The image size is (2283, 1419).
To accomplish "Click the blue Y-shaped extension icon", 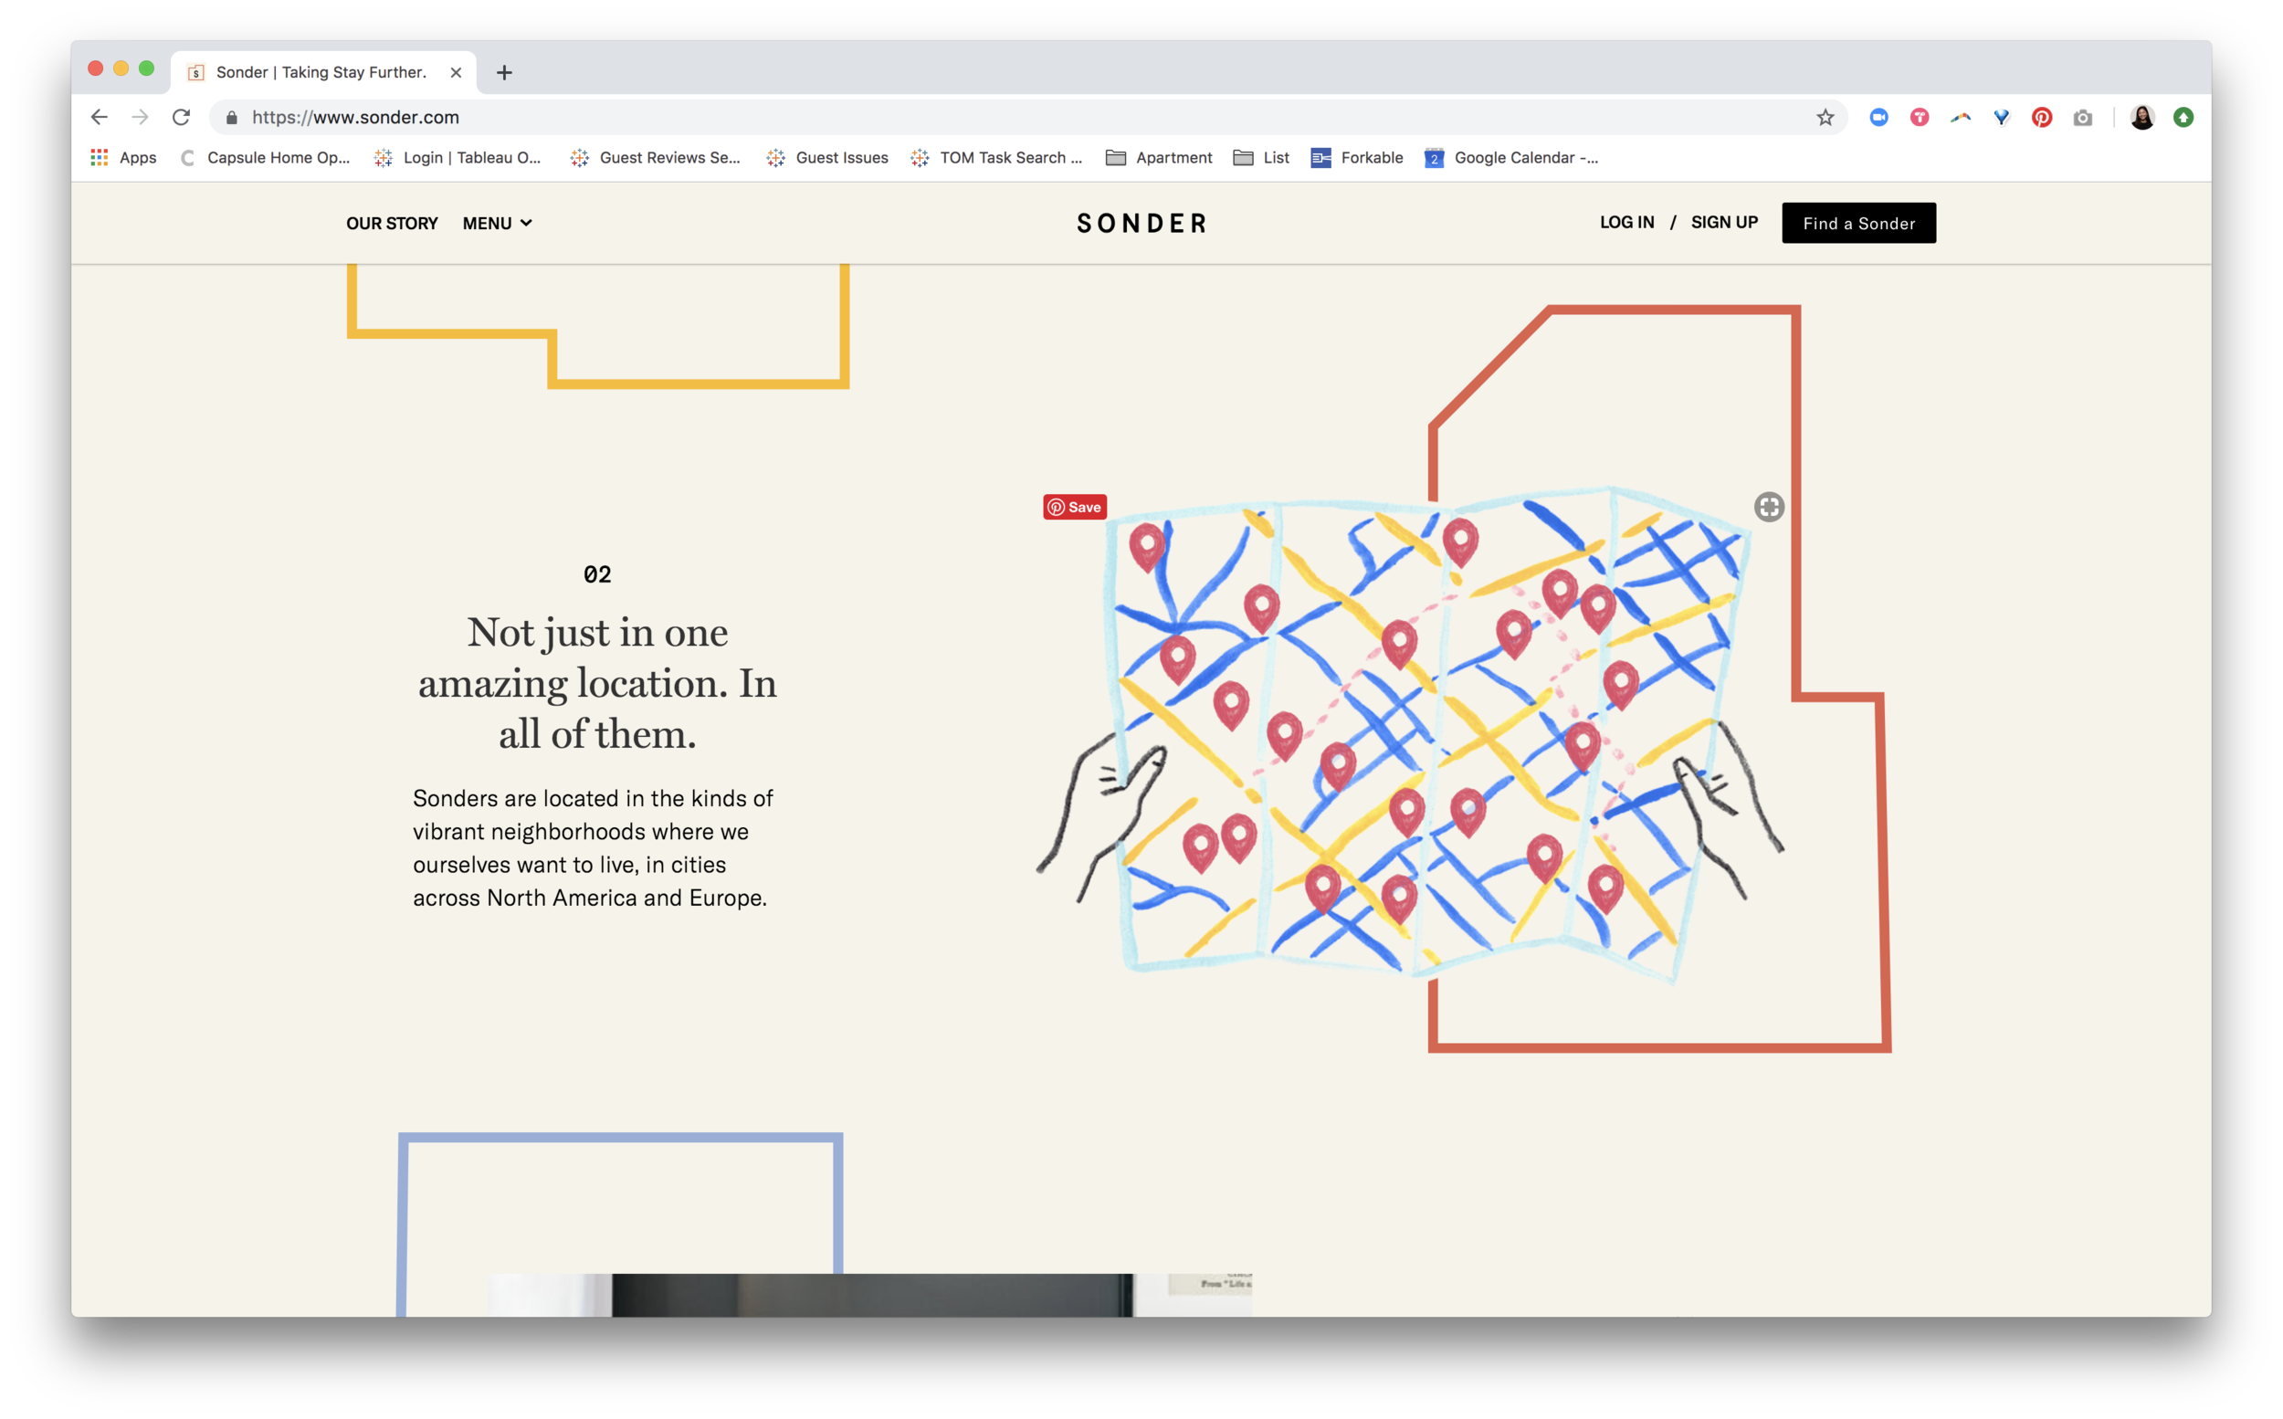I will click(2002, 117).
